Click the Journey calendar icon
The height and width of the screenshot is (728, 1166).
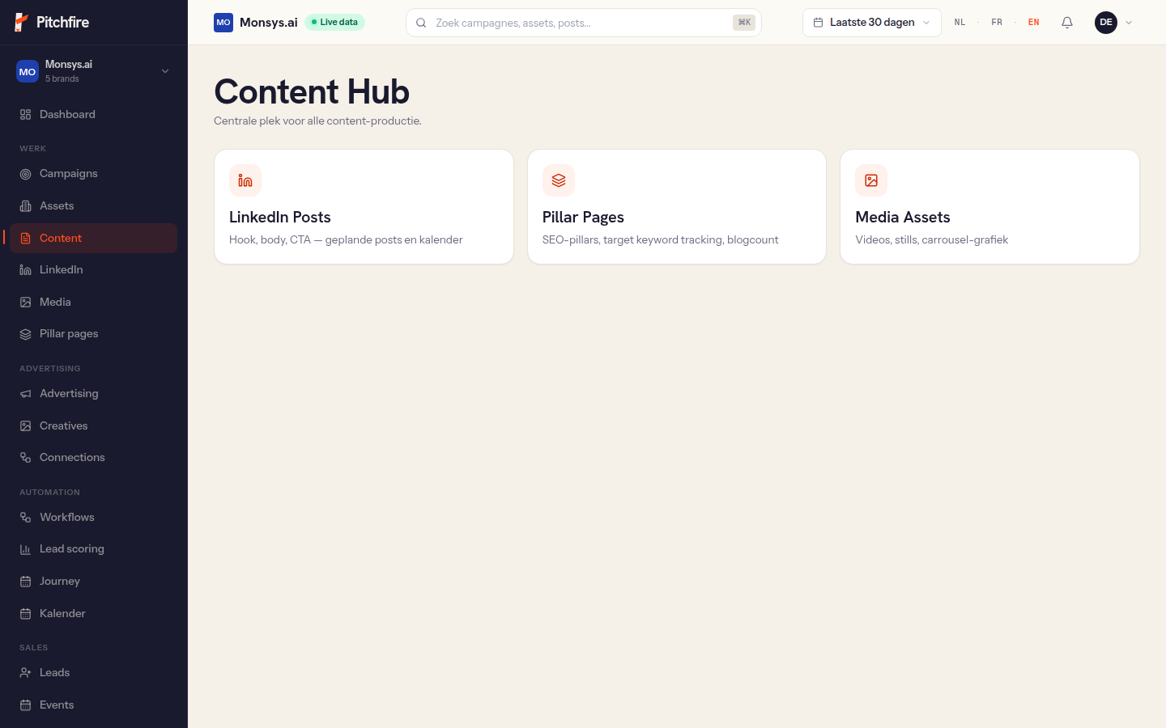tap(26, 582)
